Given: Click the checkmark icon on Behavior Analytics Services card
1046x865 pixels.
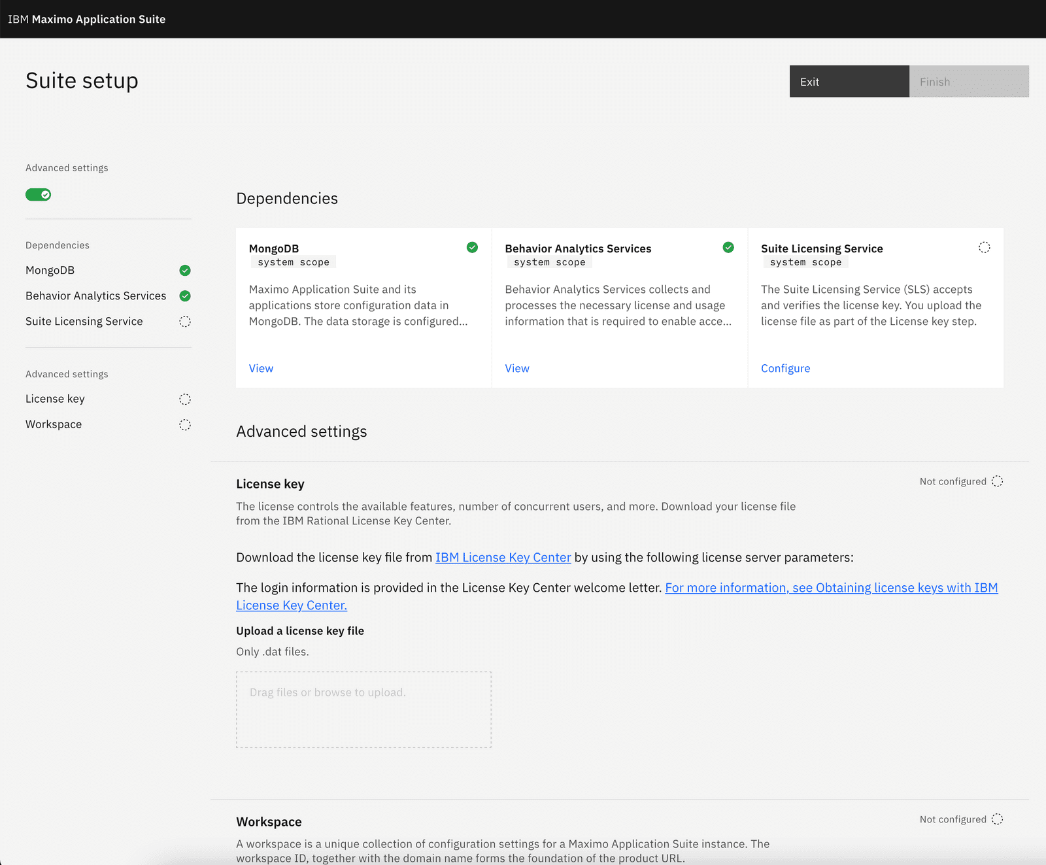Looking at the screenshot, I should (728, 247).
